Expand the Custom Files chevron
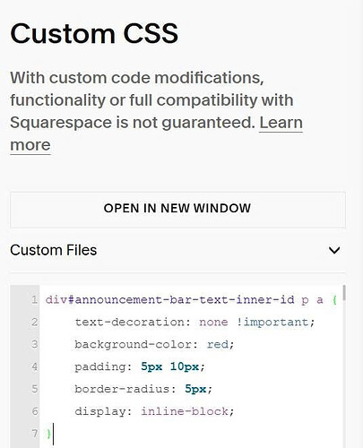 point(334,250)
